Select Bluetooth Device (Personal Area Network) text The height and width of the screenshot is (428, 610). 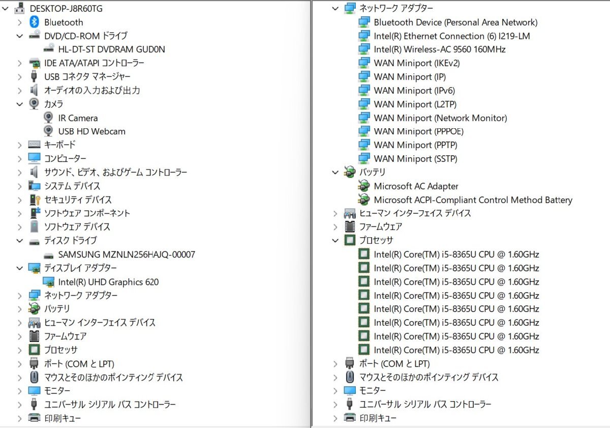455,22
